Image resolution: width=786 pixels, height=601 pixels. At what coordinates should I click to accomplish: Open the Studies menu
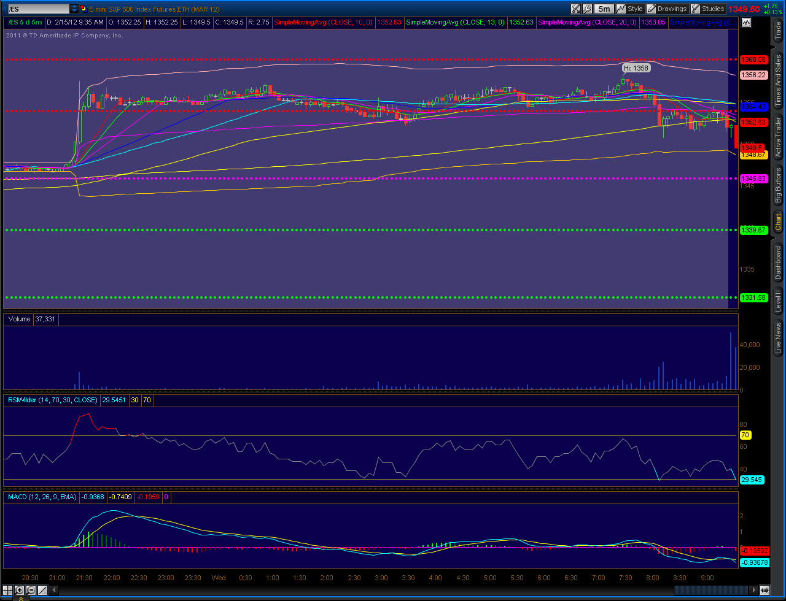click(x=707, y=9)
